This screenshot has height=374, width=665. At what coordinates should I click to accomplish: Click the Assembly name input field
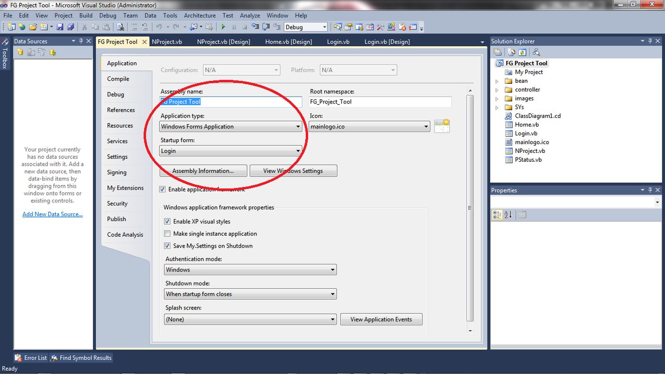coord(231,101)
